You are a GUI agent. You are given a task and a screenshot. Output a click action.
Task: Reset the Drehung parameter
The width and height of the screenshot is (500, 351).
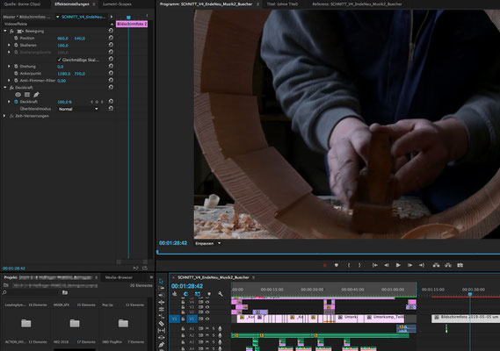click(x=111, y=66)
